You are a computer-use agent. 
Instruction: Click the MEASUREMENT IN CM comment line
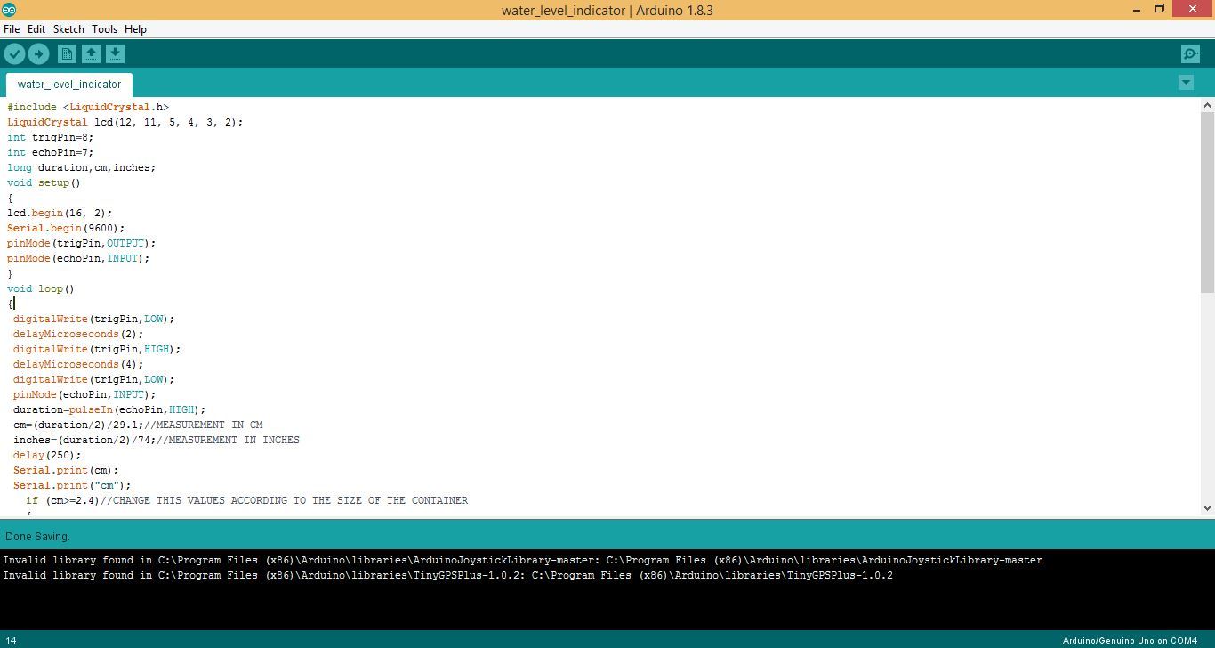point(138,425)
